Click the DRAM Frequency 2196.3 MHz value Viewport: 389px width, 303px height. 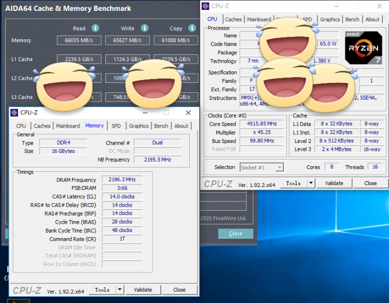[122, 180]
